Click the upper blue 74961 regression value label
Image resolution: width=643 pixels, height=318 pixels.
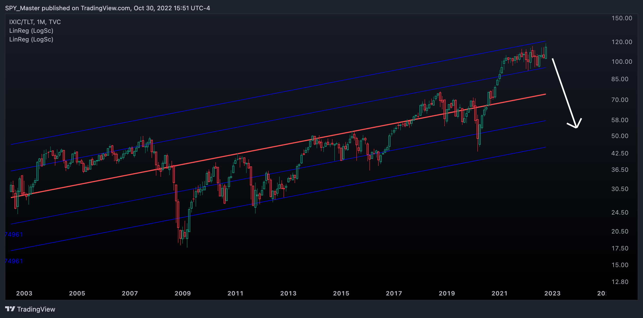tap(14, 235)
